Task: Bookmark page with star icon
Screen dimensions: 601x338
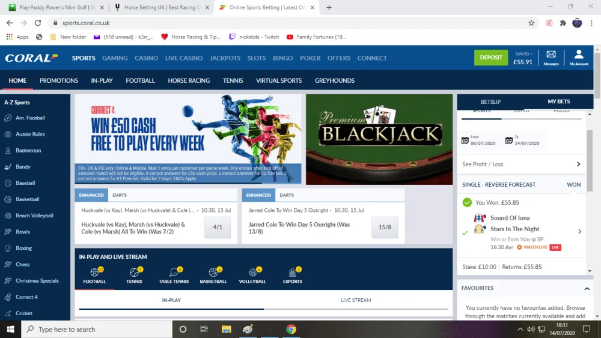Action: 531,23
